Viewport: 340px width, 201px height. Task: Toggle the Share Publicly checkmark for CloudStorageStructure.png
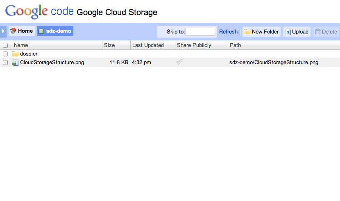[179, 62]
